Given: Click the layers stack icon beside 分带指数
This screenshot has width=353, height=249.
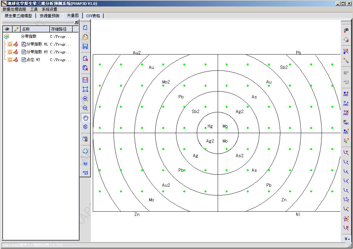Looking at the screenshot, I should click(x=6, y=36).
